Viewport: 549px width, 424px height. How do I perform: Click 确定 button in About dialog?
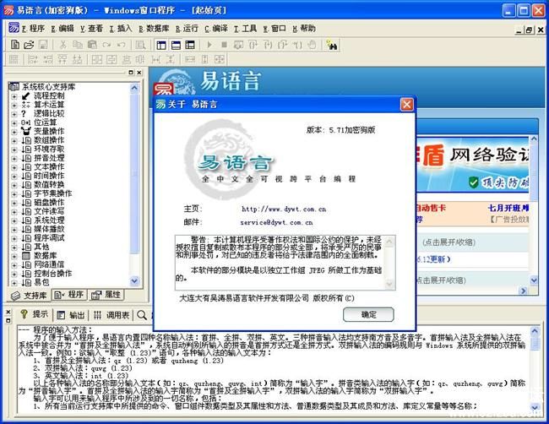[x=368, y=314]
